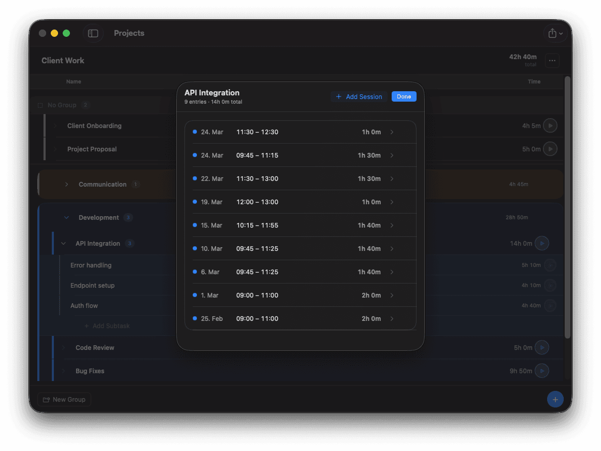Toggle the No Group checkbox

tap(40, 105)
